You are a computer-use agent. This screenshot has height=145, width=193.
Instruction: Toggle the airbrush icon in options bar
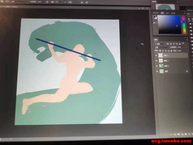click(x=65, y=2)
